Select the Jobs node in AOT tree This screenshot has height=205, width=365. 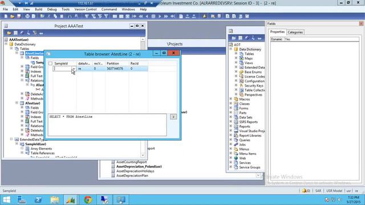(242, 145)
